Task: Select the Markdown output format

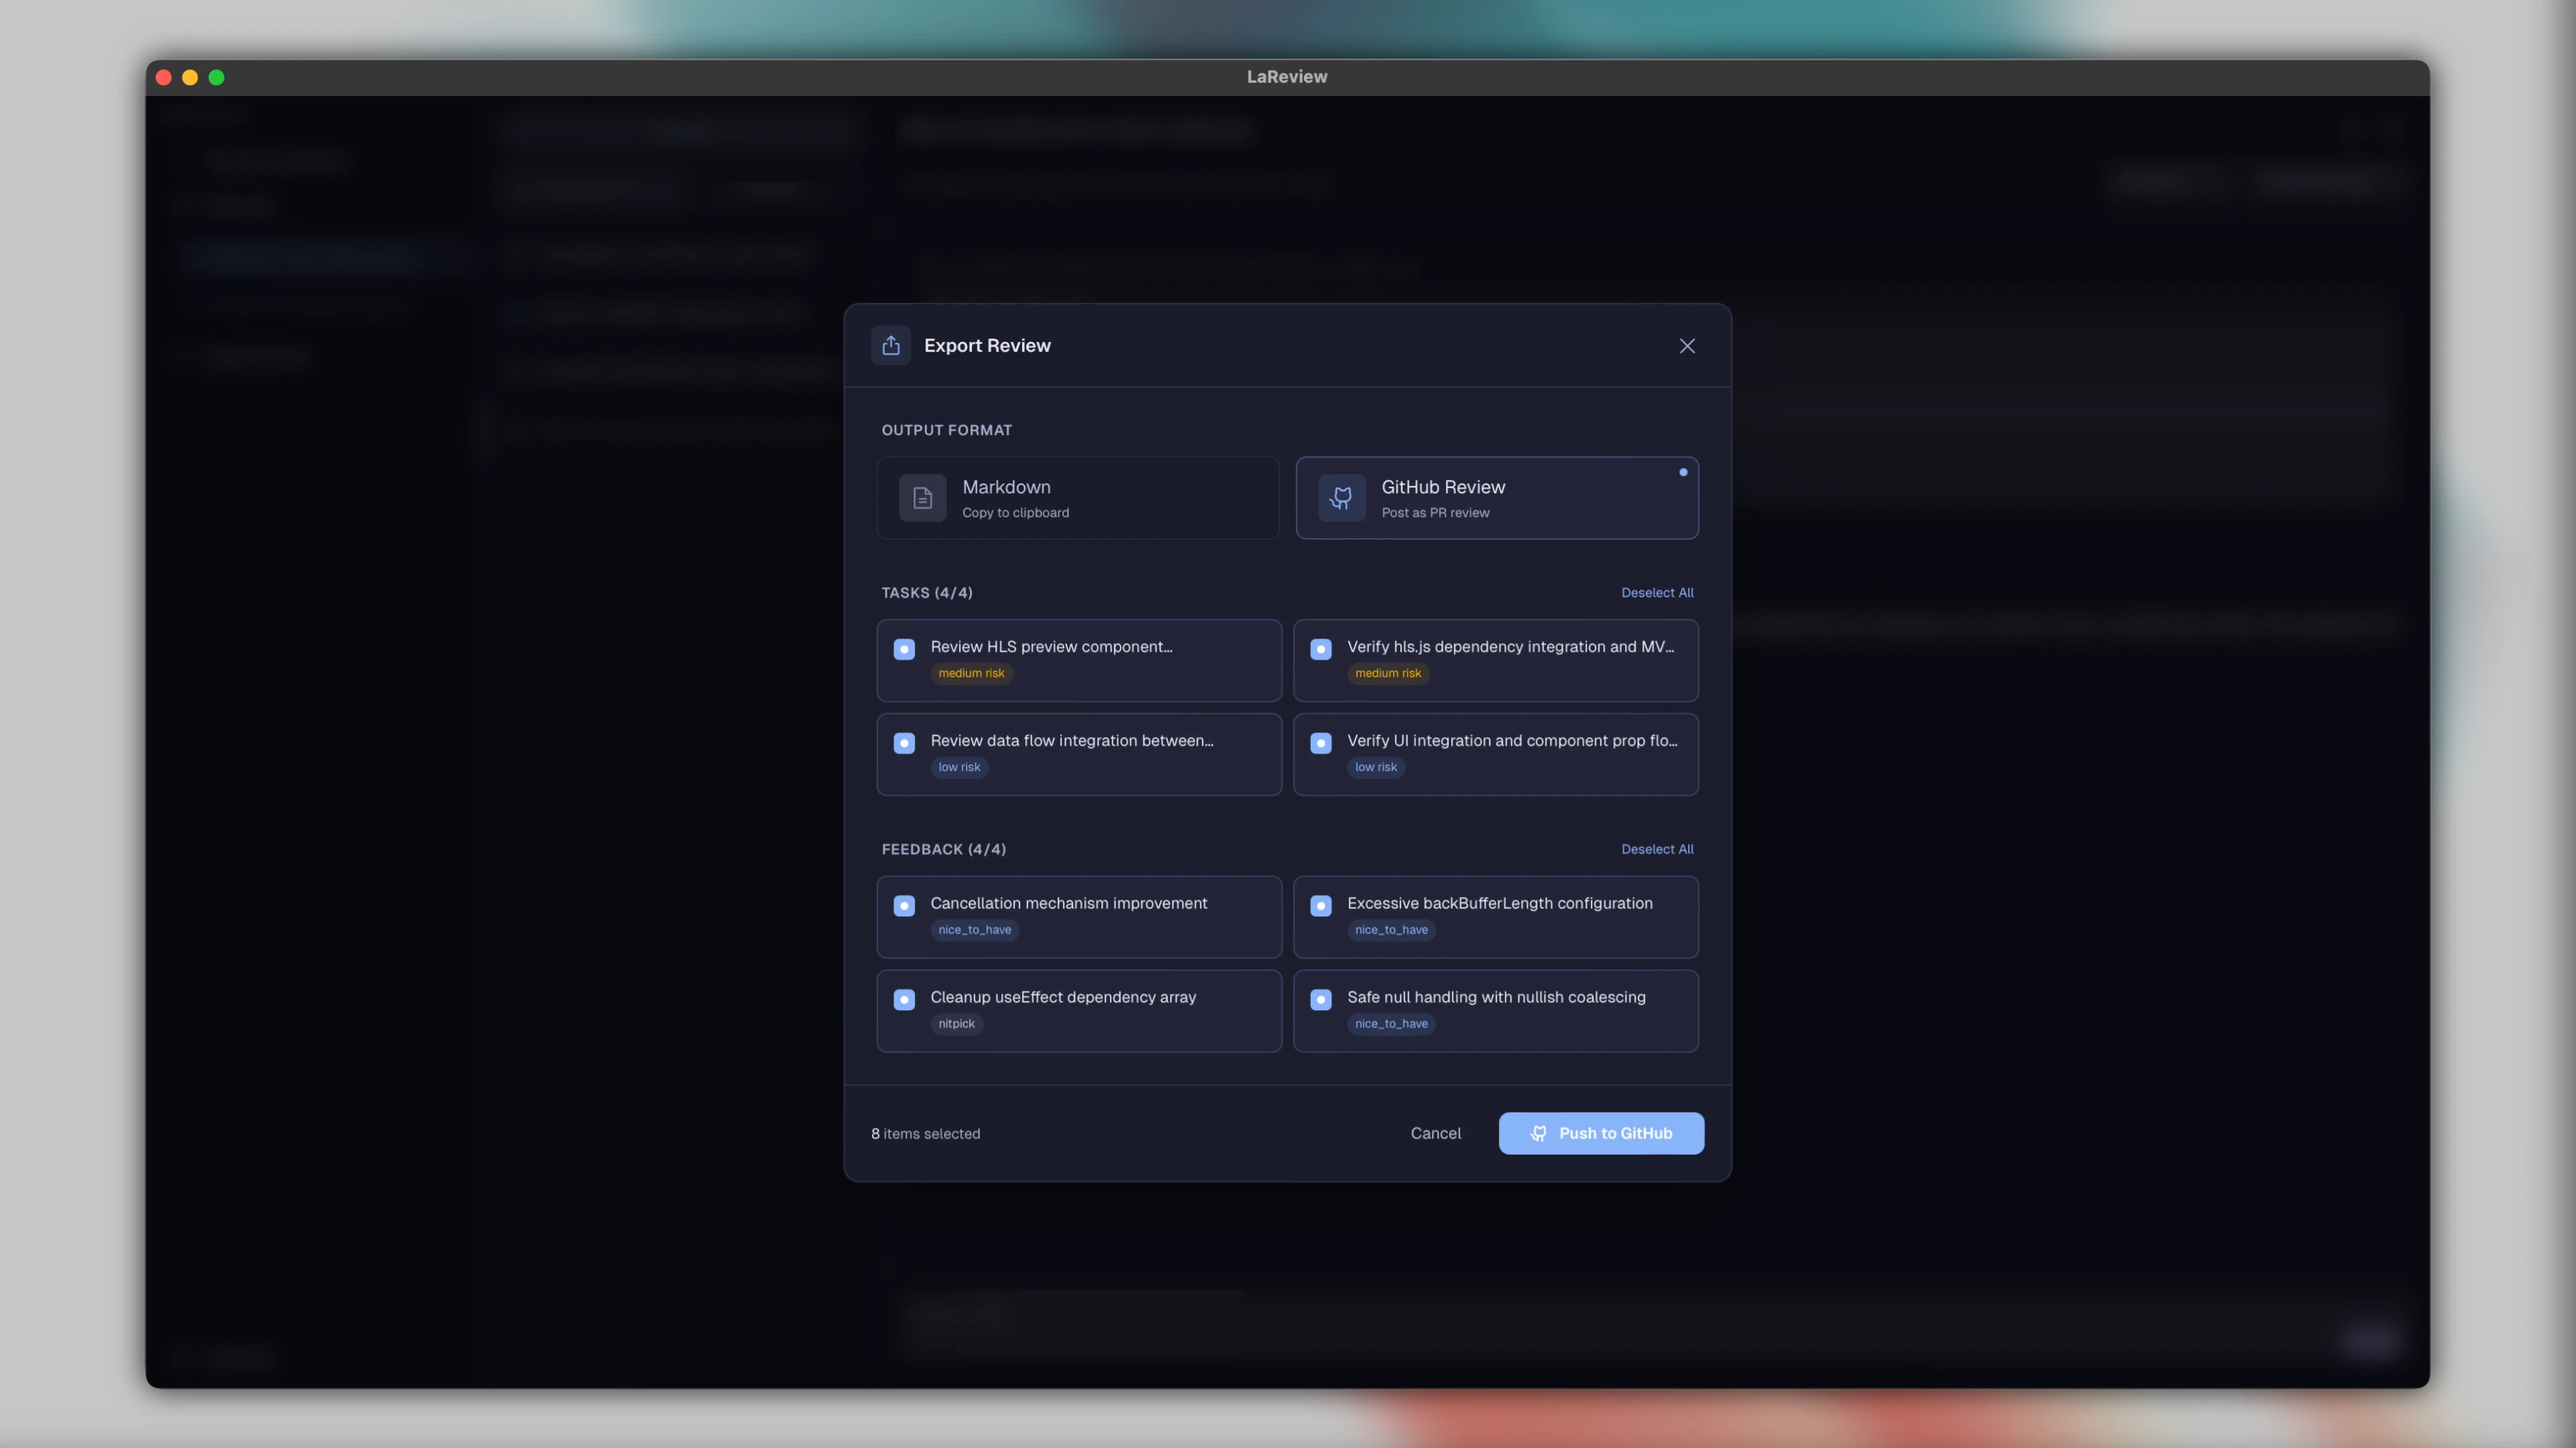Action: (1077, 497)
